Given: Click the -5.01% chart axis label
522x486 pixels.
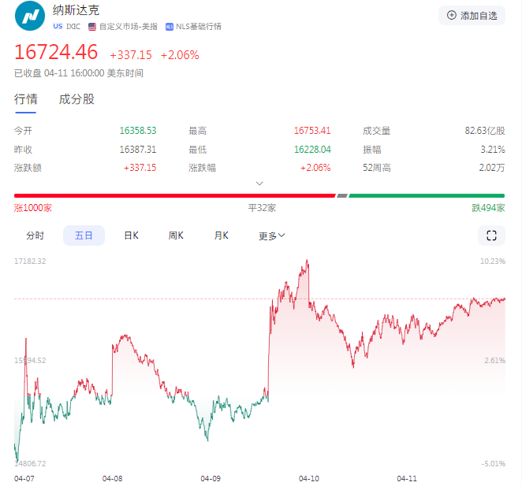Looking at the screenshot, I should [x=493, y=463].
